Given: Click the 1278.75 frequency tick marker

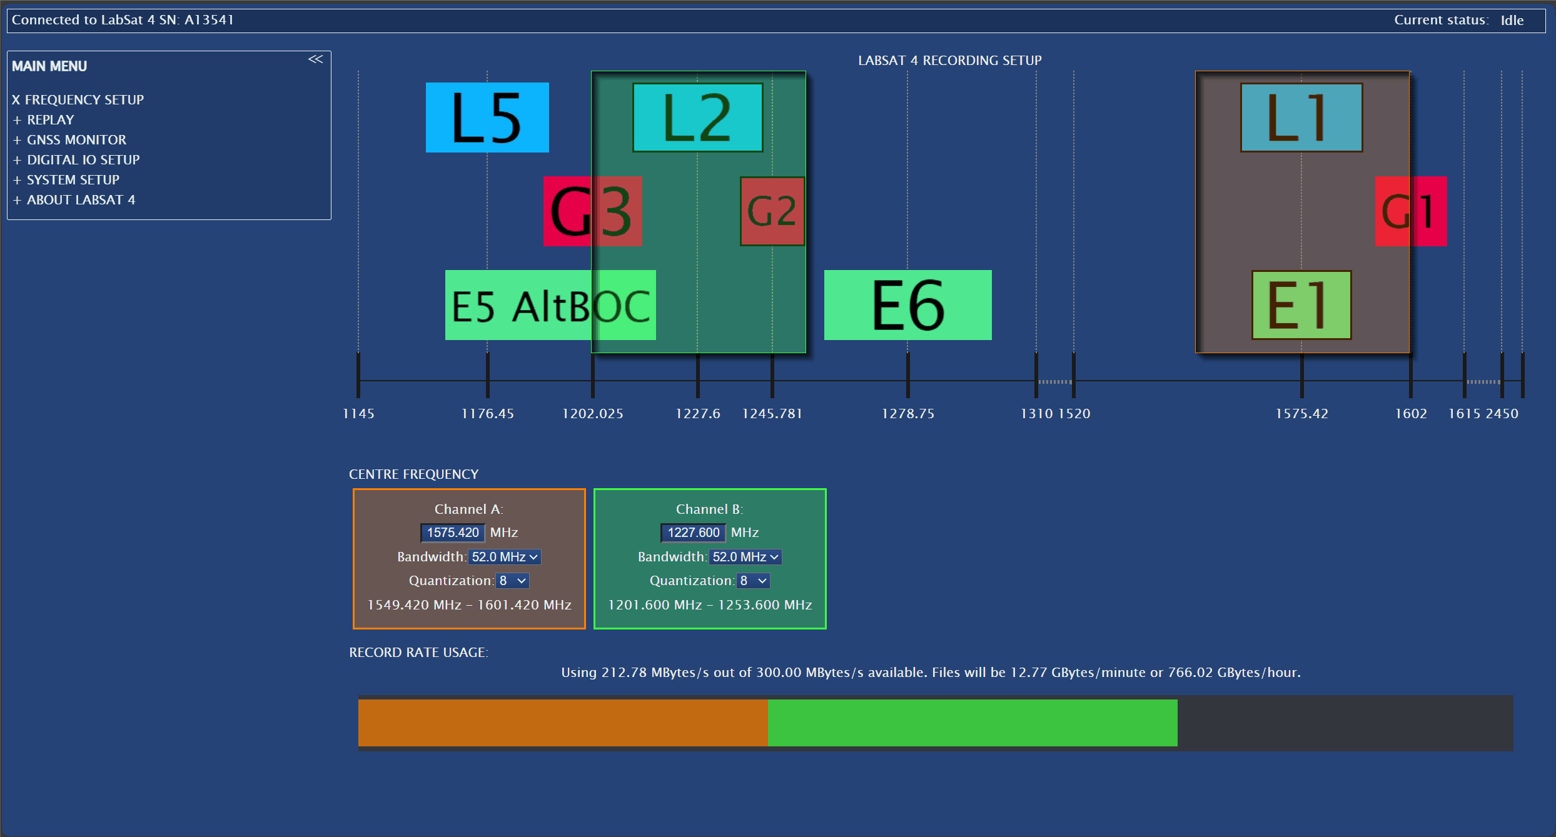Looking at the screenshot, I should [x=908, y=375].
